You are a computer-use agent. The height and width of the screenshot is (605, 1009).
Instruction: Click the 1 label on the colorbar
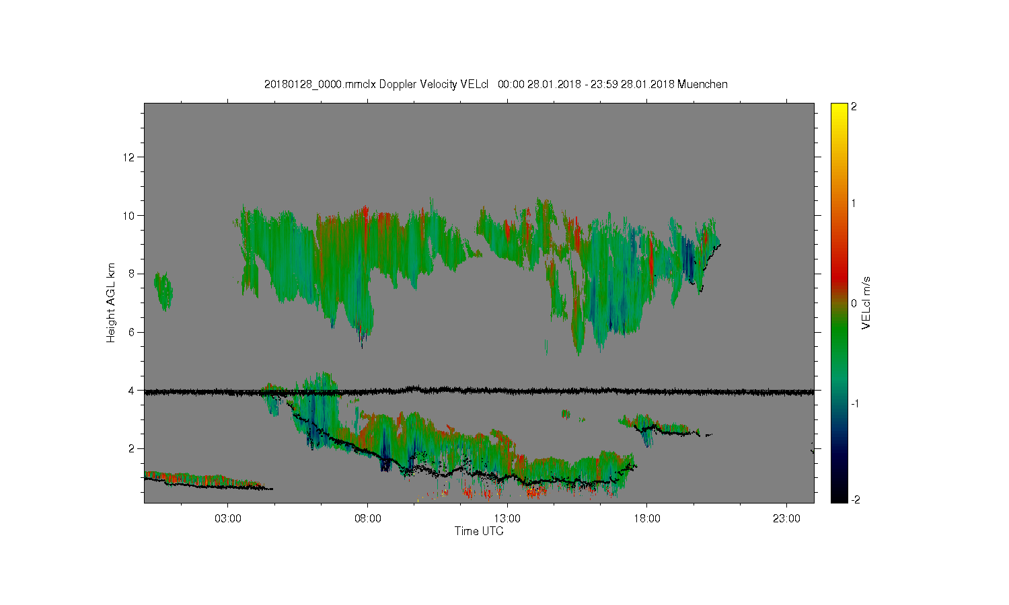pyautogui.click(x=854, y=204)
